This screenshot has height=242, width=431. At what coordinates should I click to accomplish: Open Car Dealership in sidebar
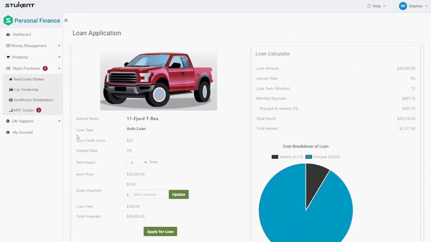[x=26, y=90]
